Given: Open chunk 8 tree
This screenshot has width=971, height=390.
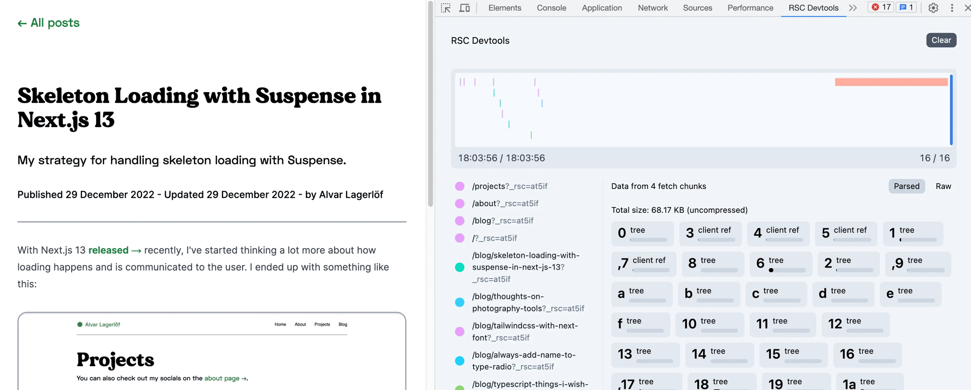Looking at the screenshot, I should click(713, 264).
